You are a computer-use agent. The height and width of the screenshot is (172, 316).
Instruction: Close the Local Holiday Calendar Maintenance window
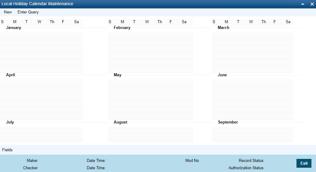(x=312, y=4)
